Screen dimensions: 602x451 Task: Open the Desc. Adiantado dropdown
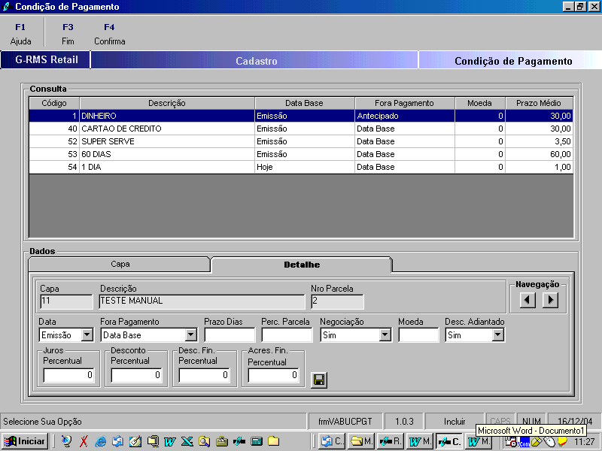497,335
